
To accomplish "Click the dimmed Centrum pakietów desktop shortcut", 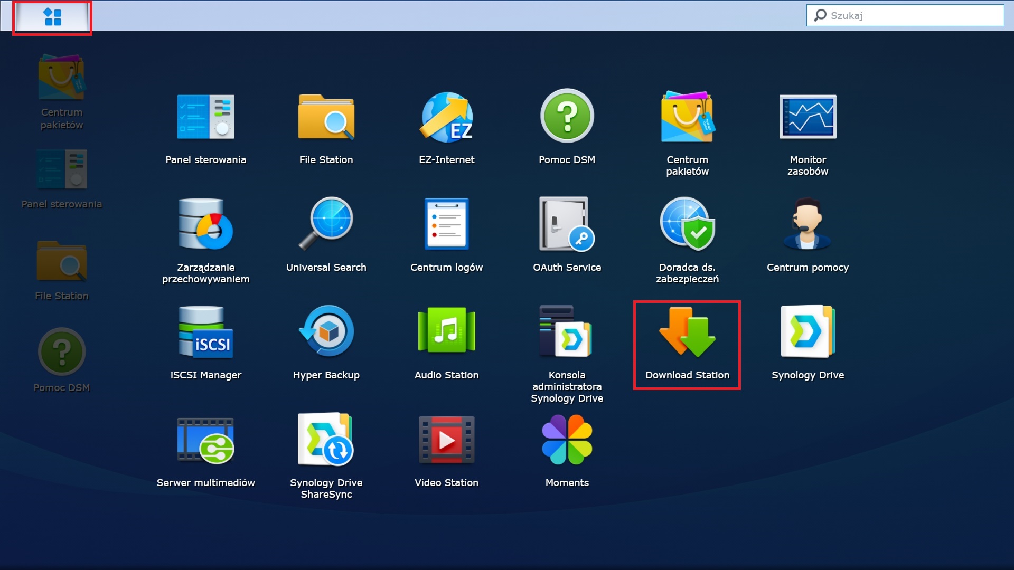I will (62, 92).
